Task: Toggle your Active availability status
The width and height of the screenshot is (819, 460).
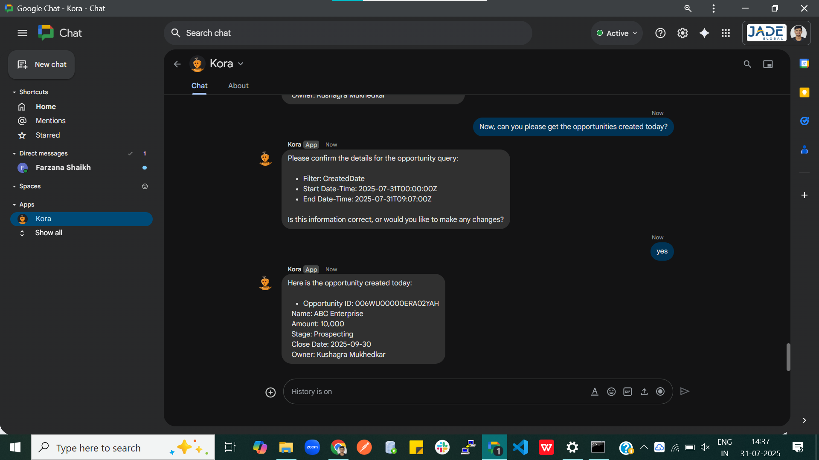Action: tap(616, 33)
